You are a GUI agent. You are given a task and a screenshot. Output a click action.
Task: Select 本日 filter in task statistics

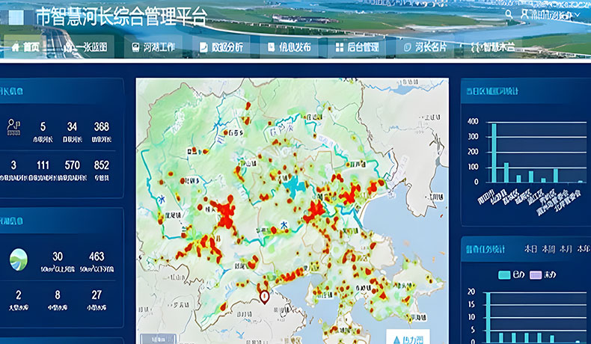click(x=530, y=249)
